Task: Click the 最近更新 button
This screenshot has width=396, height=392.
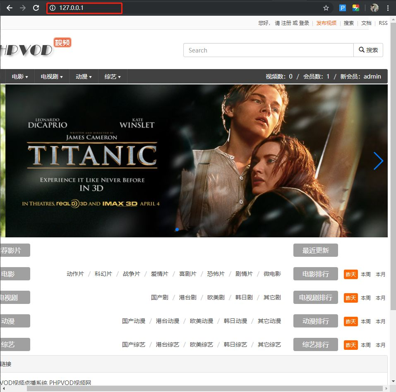Action: [x=315, y=250]
